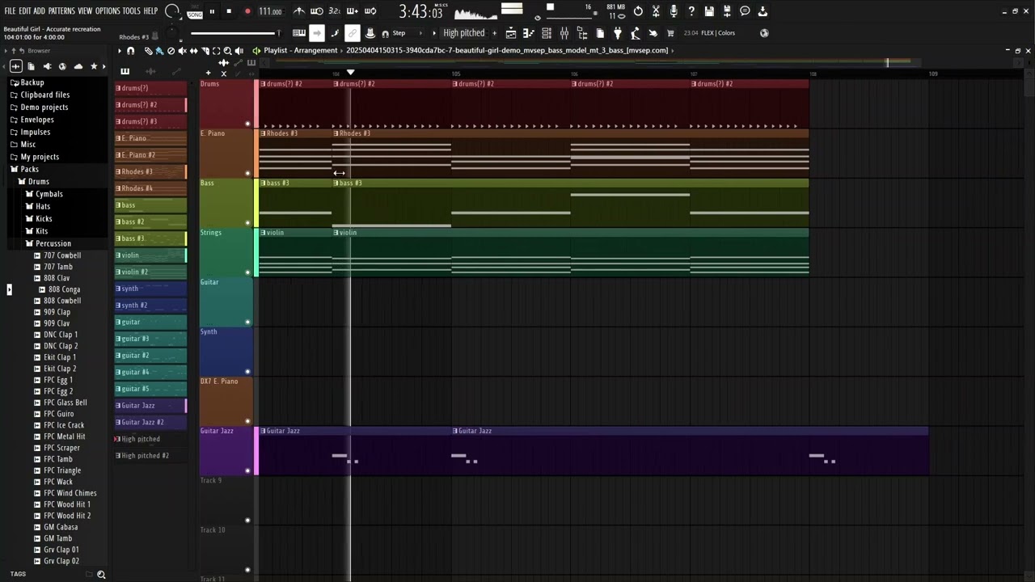Screen dimensions: 1035x582
Task: Select the synth #2 pattern in picker
Action: click(x=150, y=306)
